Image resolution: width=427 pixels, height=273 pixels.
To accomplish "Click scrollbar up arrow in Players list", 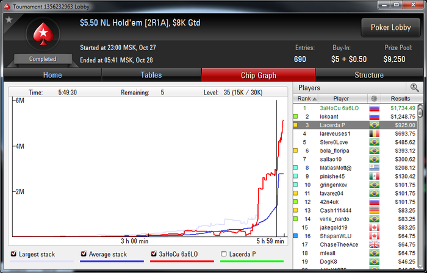I will [x=420, y=107].
